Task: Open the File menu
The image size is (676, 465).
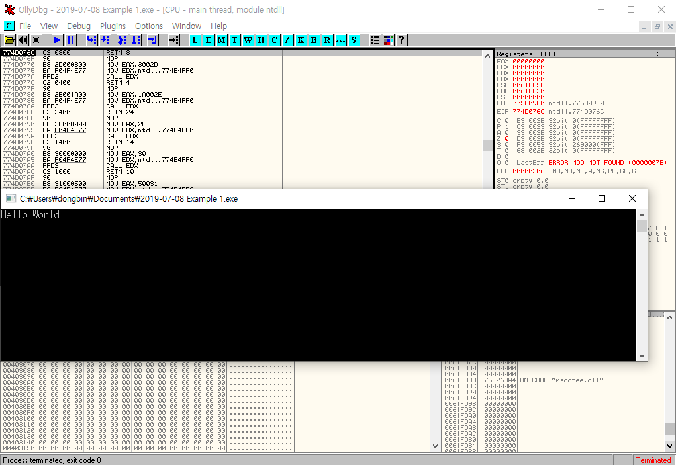Action: (25, 26)
